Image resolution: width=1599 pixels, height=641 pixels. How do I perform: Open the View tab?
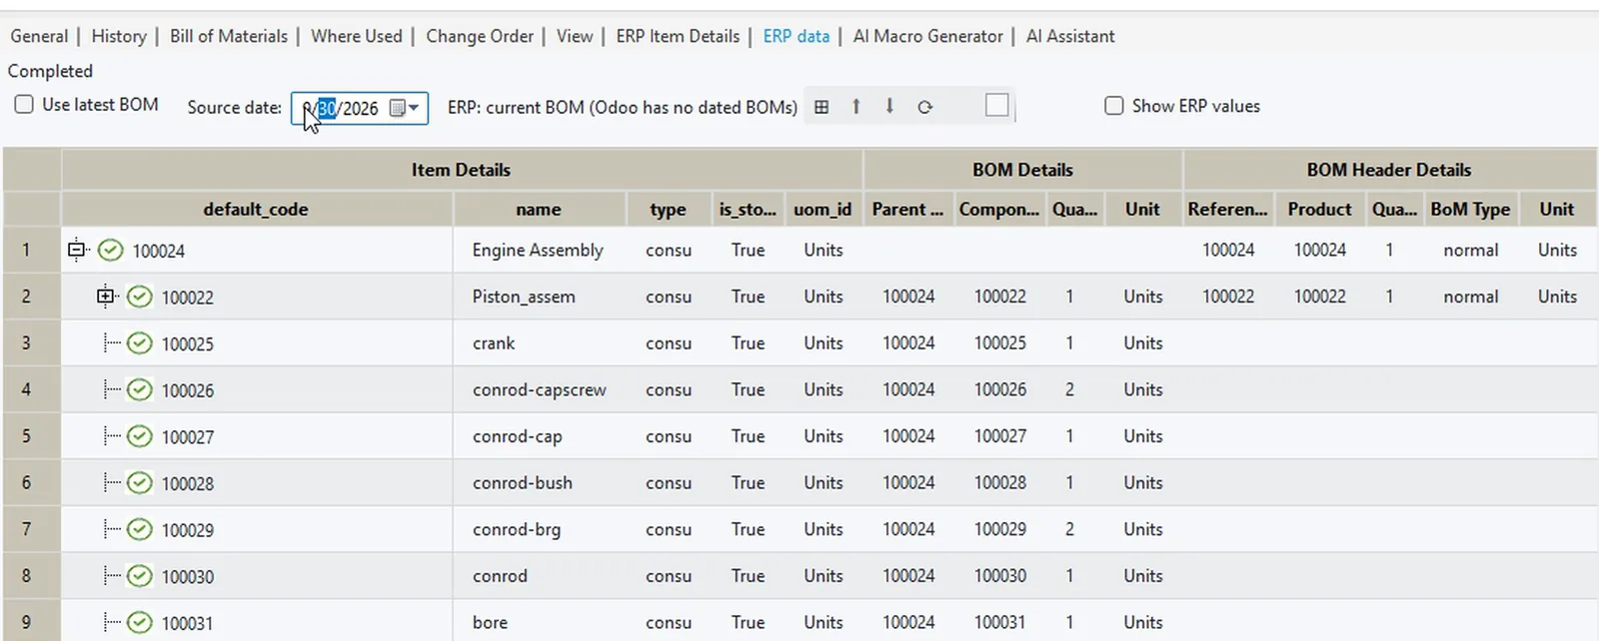tap(575, 36)
